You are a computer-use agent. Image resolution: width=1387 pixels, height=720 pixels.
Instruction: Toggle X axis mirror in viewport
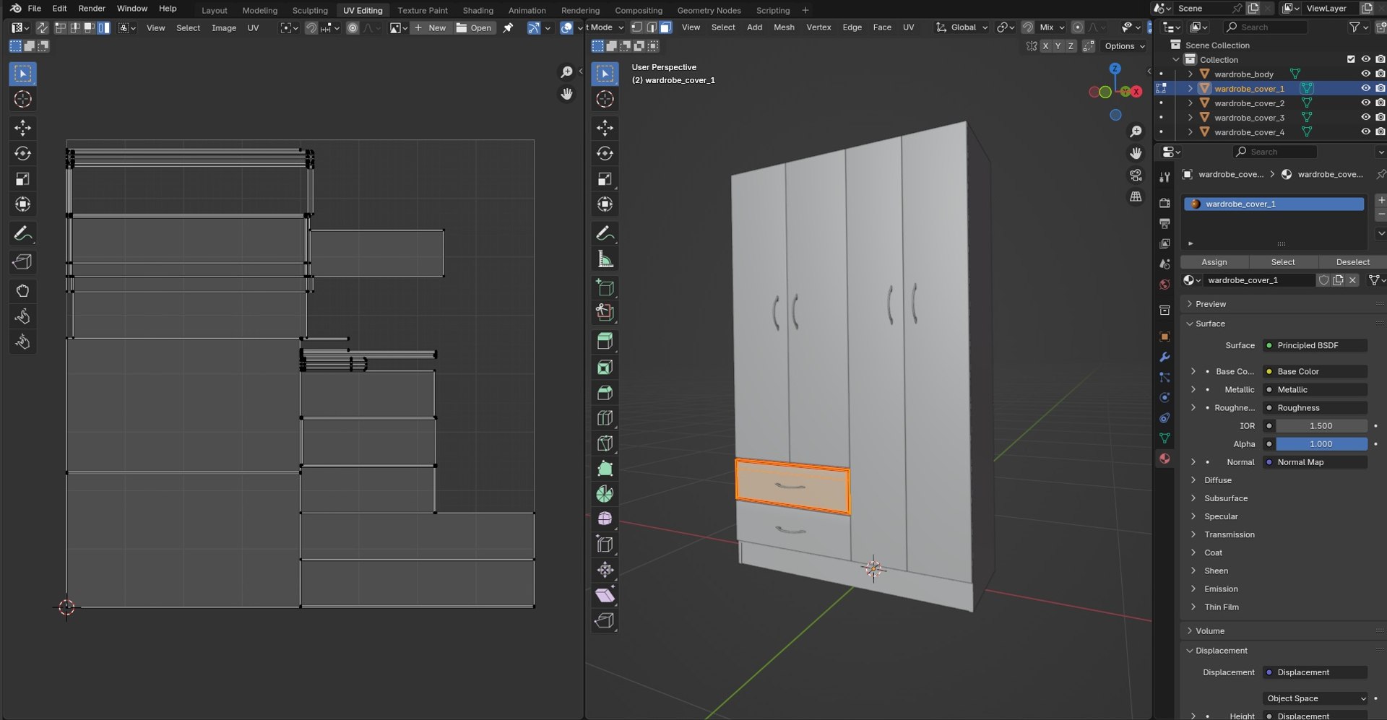coord(1045,46)
